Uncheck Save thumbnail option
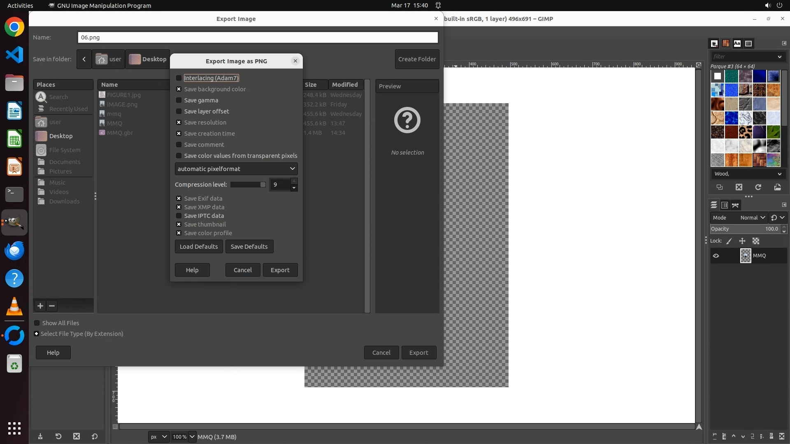The width and height of the screenshot is (790, 444). point(179,224)
